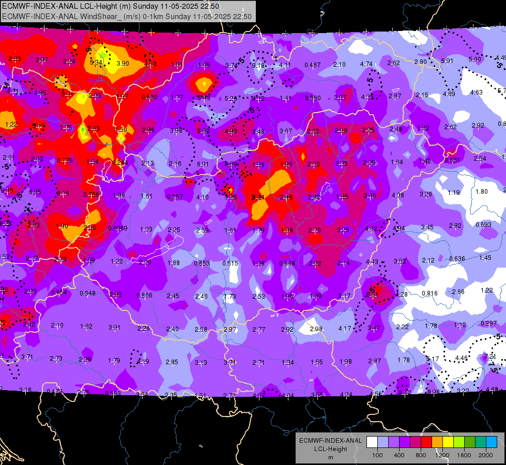Click the legend value 800
Screen dimensions: 506x465
421,455
